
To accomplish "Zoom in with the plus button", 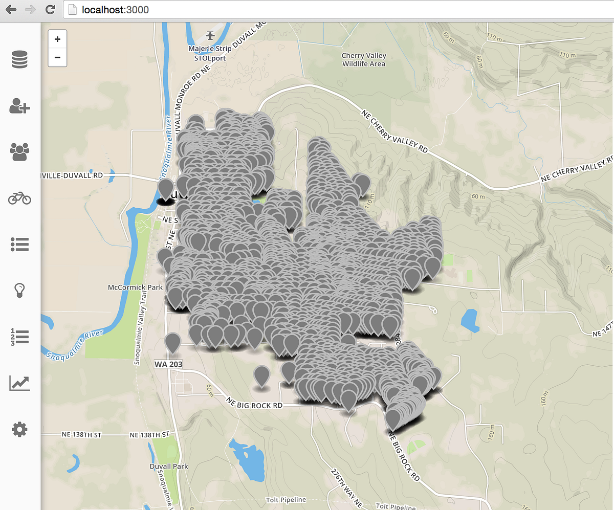I will pyautogui.click(x=57, y=39).
